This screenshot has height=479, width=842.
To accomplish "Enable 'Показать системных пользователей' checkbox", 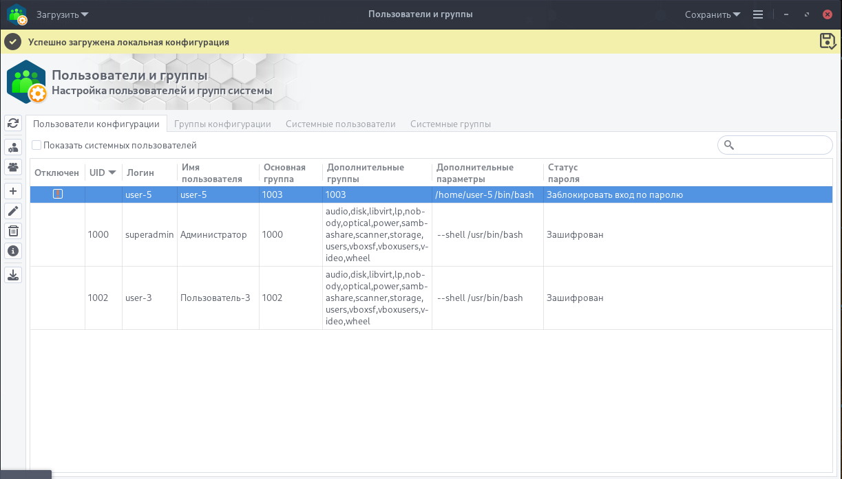I will 36,145.
